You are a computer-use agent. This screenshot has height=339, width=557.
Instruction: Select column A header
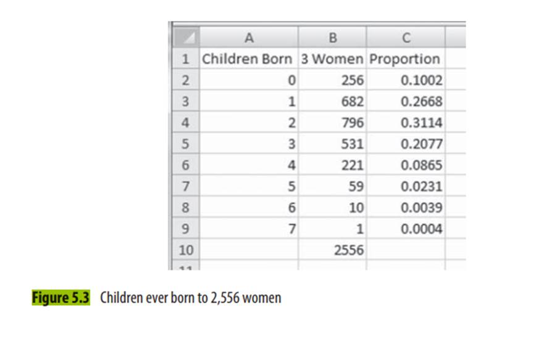tap(249, 38)
